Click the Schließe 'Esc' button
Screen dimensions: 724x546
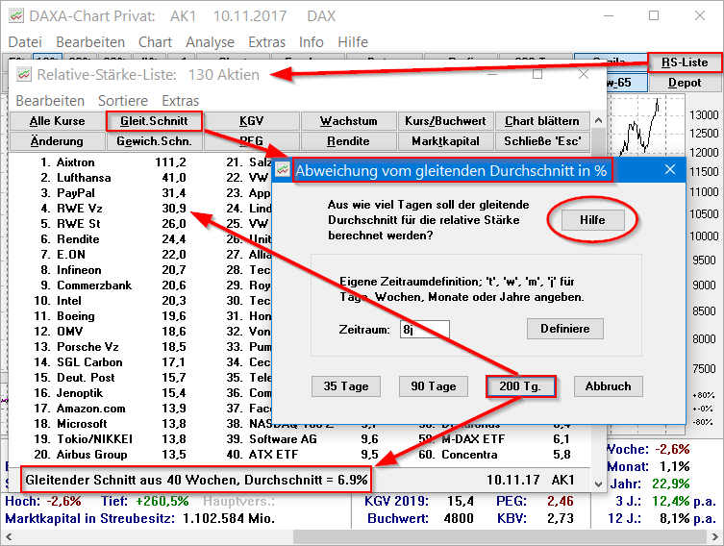(542, 141)
